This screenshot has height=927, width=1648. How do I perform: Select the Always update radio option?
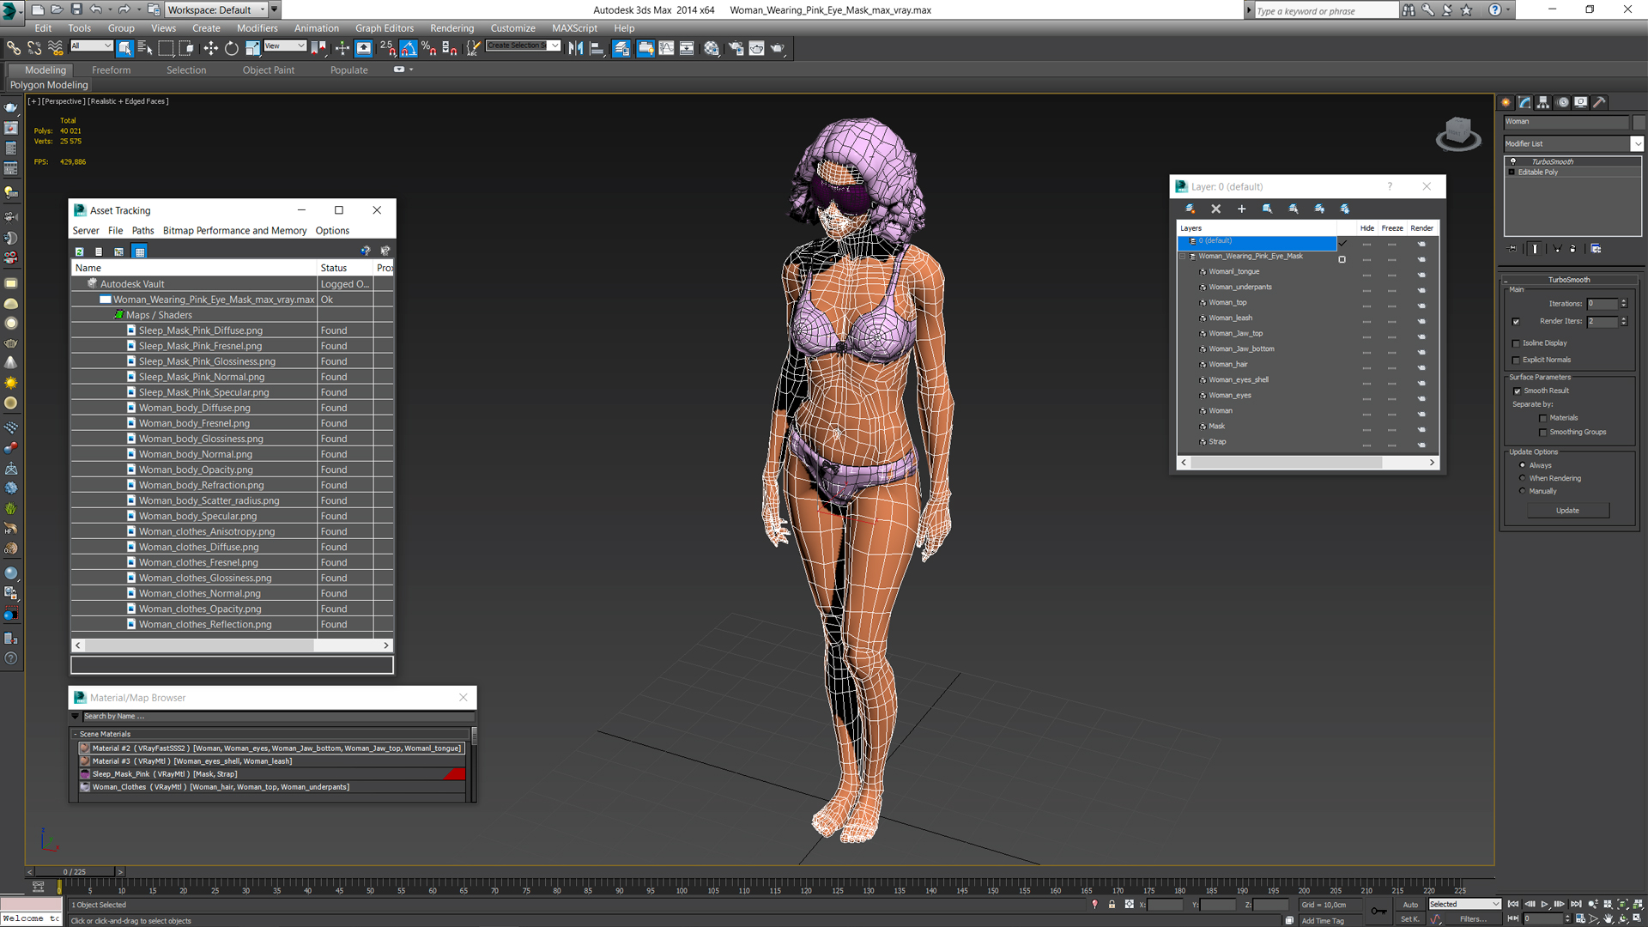(x=1523, y=465)
